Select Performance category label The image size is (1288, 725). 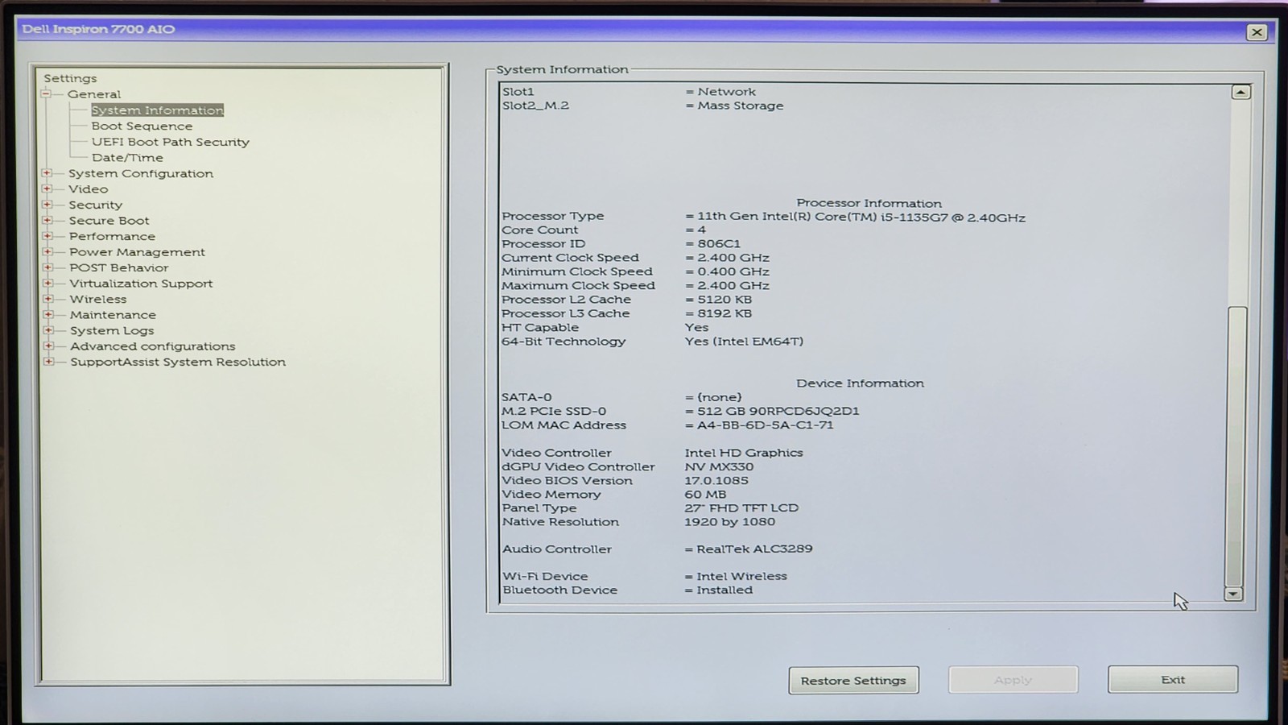click(x=112, y=236)
